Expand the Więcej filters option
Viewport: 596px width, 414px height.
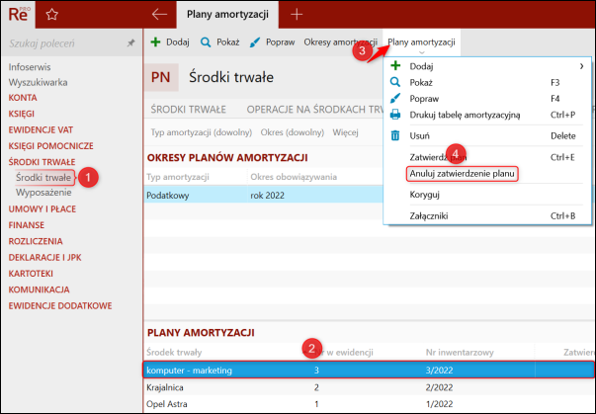pyautogui.click(x=345, y=132)
